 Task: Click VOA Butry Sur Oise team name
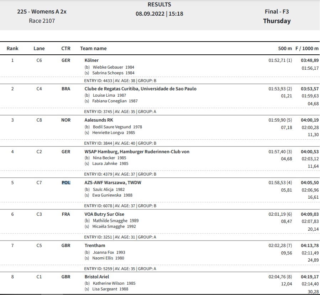coord(104,214)
